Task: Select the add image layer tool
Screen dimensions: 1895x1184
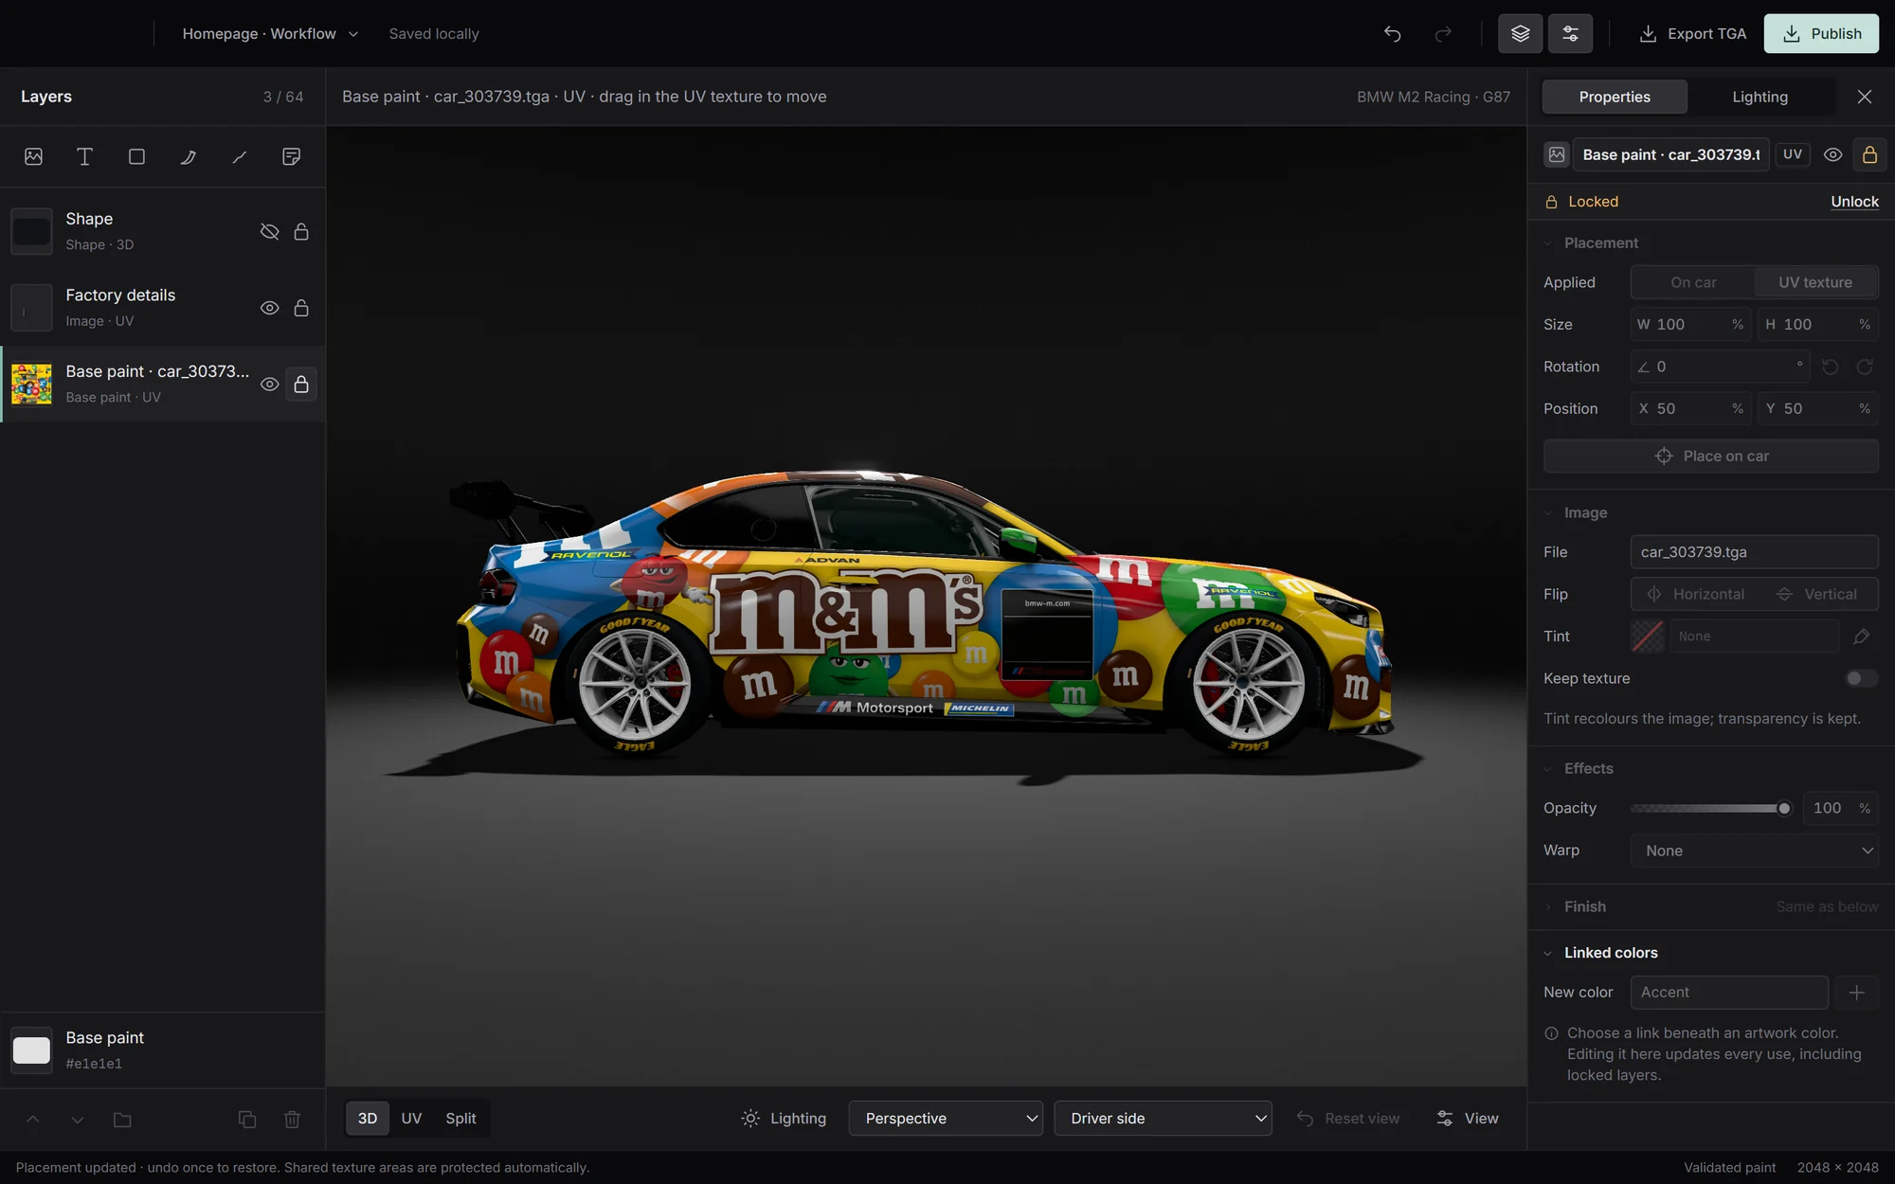Action: click(33, 156)
